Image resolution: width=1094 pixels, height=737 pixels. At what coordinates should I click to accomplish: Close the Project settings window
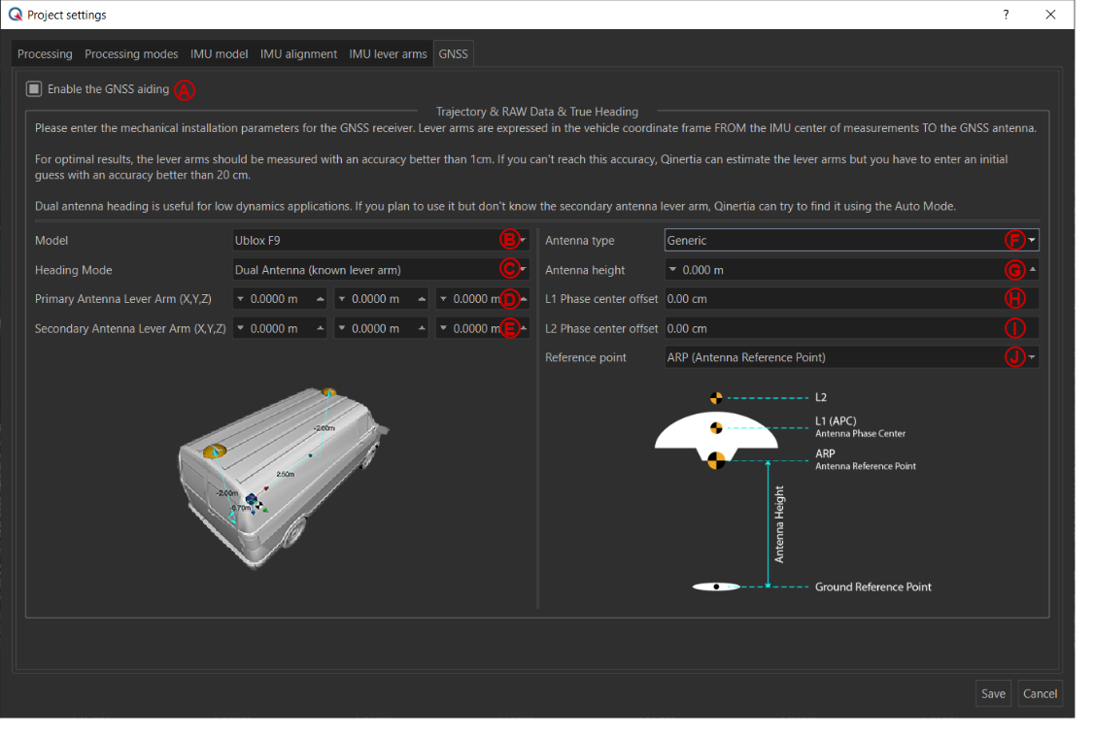(x=1050, y=15)
